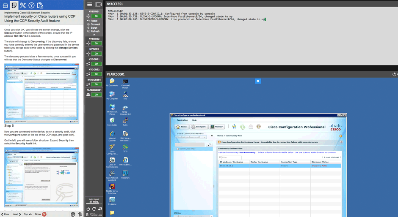The width and height of the screenshot is (398, 217).
Task: Open Nmap Zenmap GUI desktop icon
Action: [x=125, y=110]
